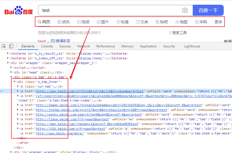Expand the vsearch video anchor node
Screen dimensions: 232x153
[x=18, y=96]
